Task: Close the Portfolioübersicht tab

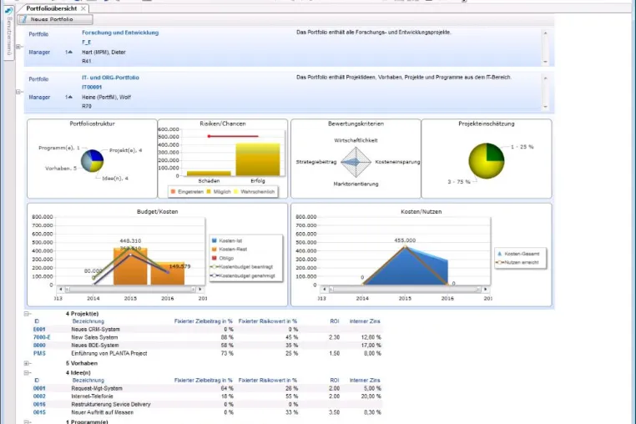Action: point(83,8)
